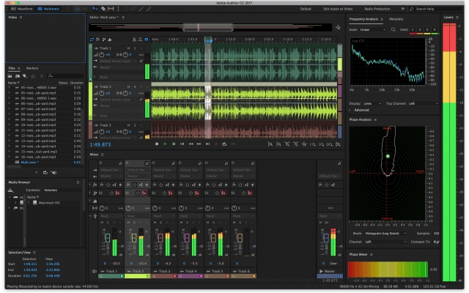Choose the Radio Production workspace

coord(377,9)
